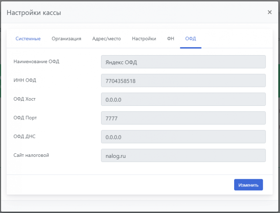Focus the ИНН ОФД field

[183, 81]
